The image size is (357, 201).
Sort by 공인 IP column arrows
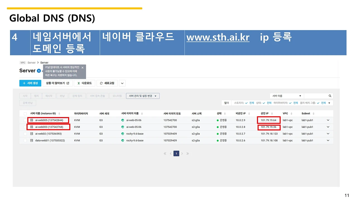click(272, 114)
